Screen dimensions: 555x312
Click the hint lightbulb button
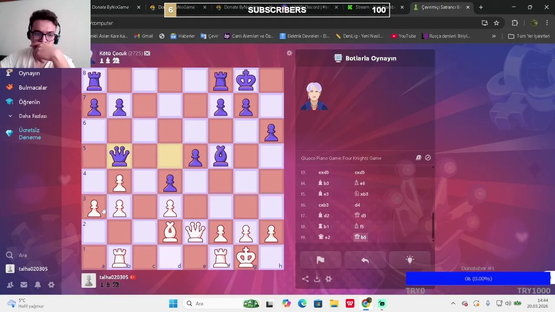pyautogui.click(x=410, y=260)
